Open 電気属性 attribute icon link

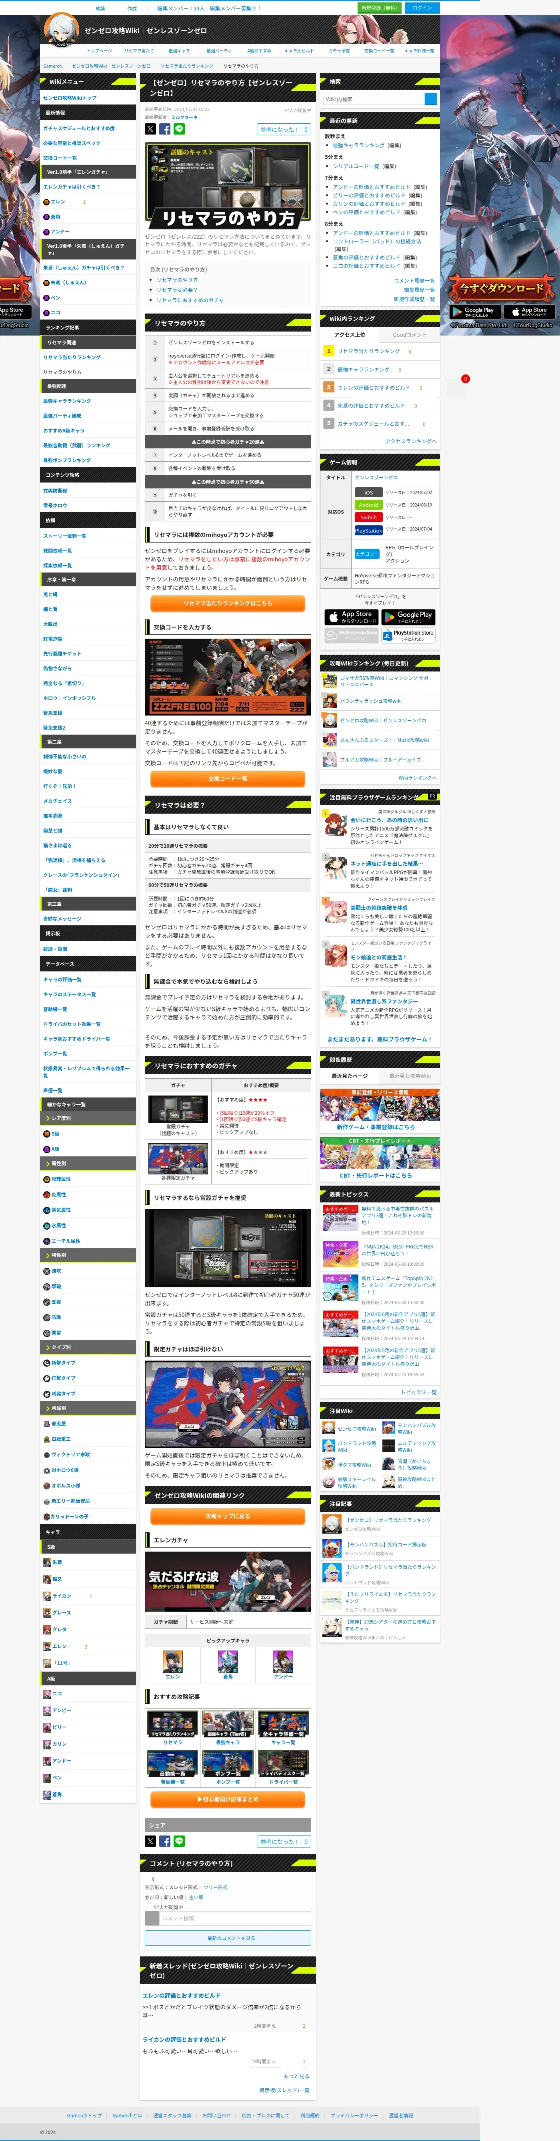[46, 1209]
